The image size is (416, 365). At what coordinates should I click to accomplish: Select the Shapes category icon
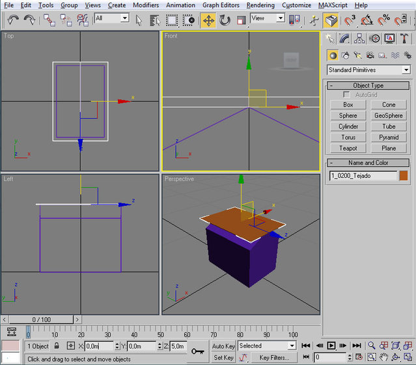tap(345, 56)
